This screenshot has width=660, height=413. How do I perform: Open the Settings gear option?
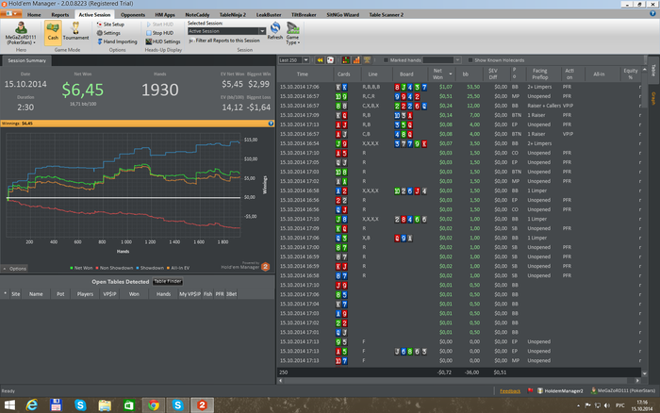pos(108,33)
